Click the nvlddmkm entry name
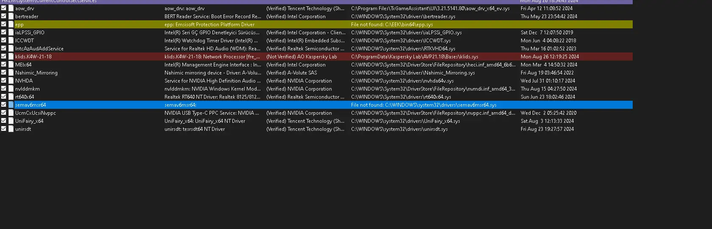This screenshot has height=229, width=712. coord(28,89)
